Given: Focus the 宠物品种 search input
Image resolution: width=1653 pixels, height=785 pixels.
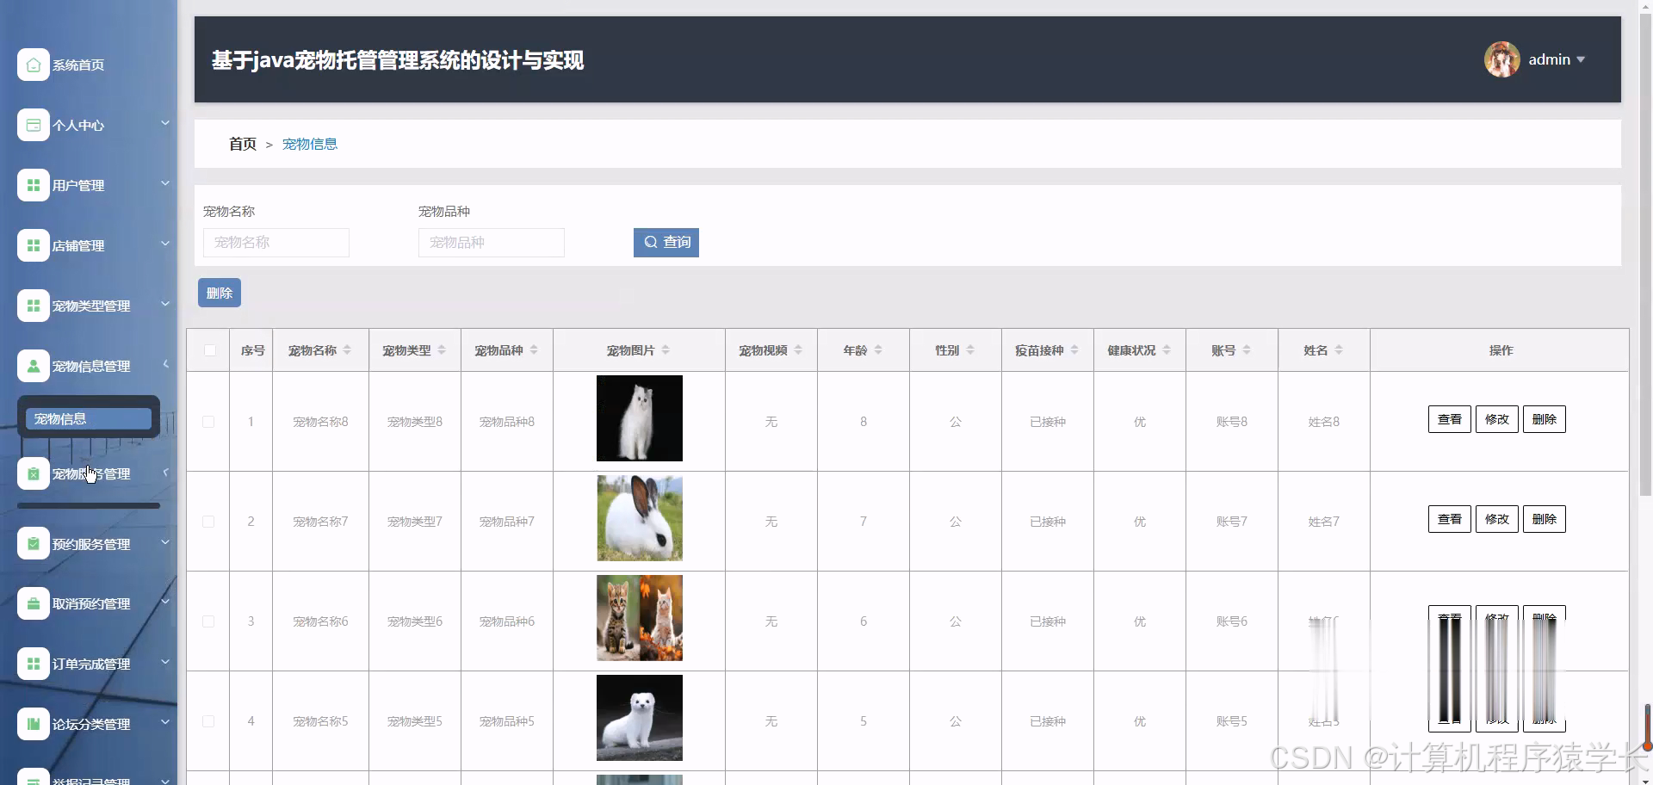Looking at the screenshot, I should [492, 243].
